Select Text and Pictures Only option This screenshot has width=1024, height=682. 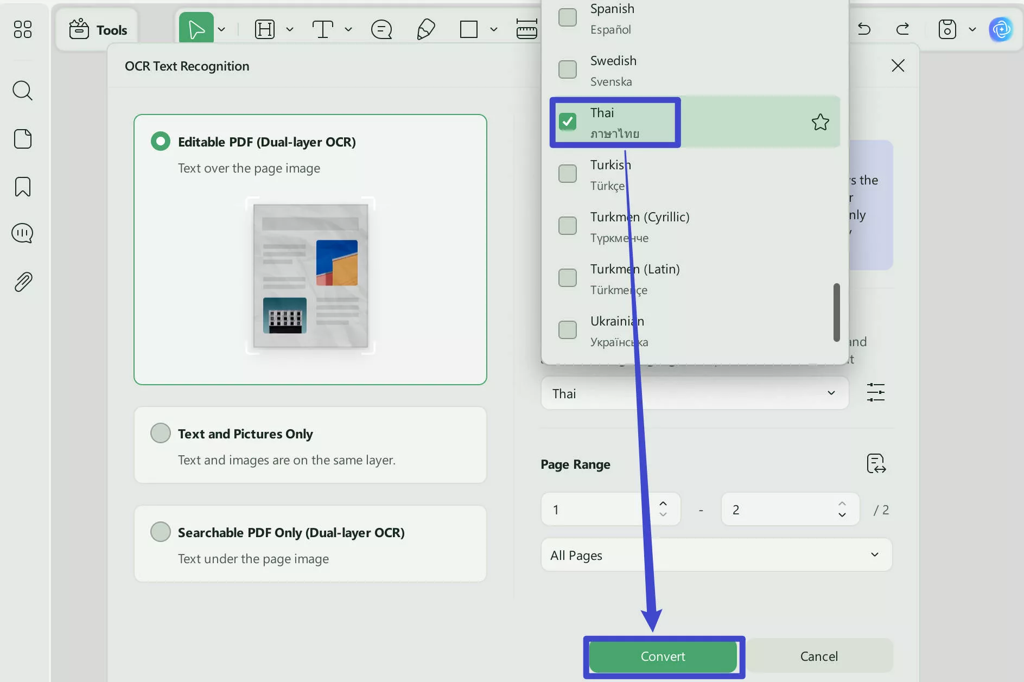[x=160, y=434]
